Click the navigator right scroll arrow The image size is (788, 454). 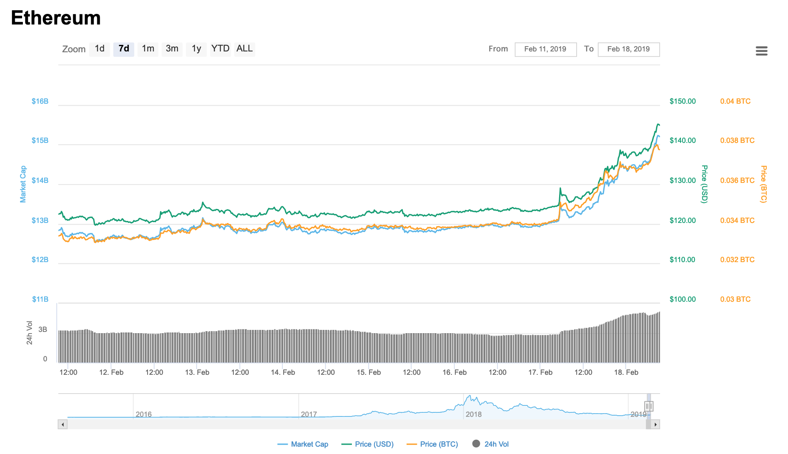point(656,425)
